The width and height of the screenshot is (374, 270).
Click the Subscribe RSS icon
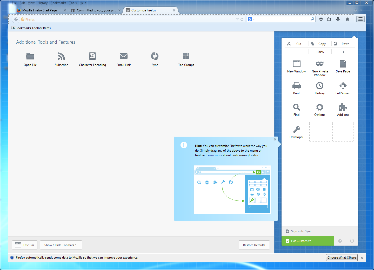coord(61,56)
